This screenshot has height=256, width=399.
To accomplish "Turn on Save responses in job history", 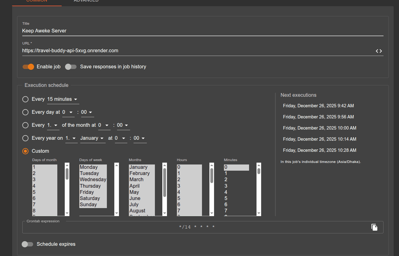I will (71, 67).
